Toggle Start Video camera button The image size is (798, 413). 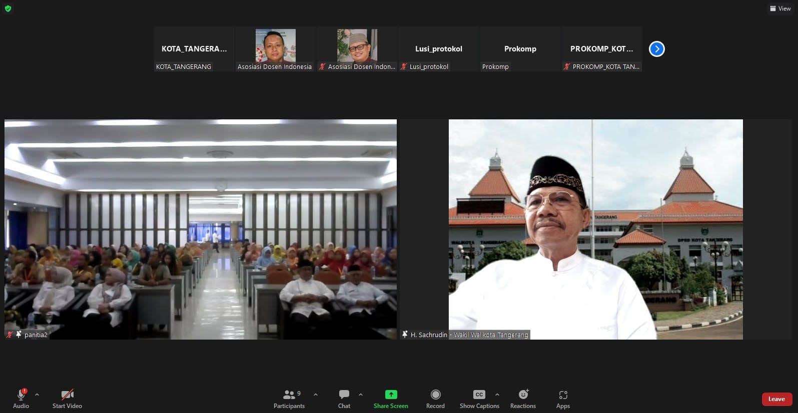(67, 399)
